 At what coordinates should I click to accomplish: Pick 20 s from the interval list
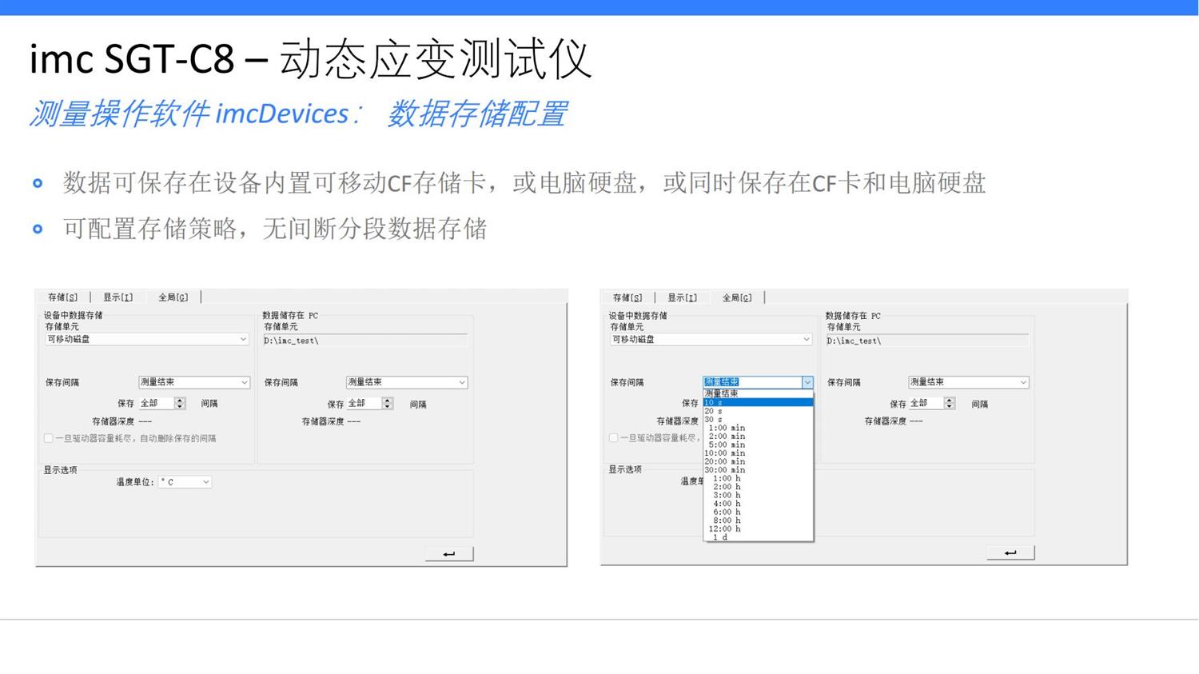click(758, 411)
